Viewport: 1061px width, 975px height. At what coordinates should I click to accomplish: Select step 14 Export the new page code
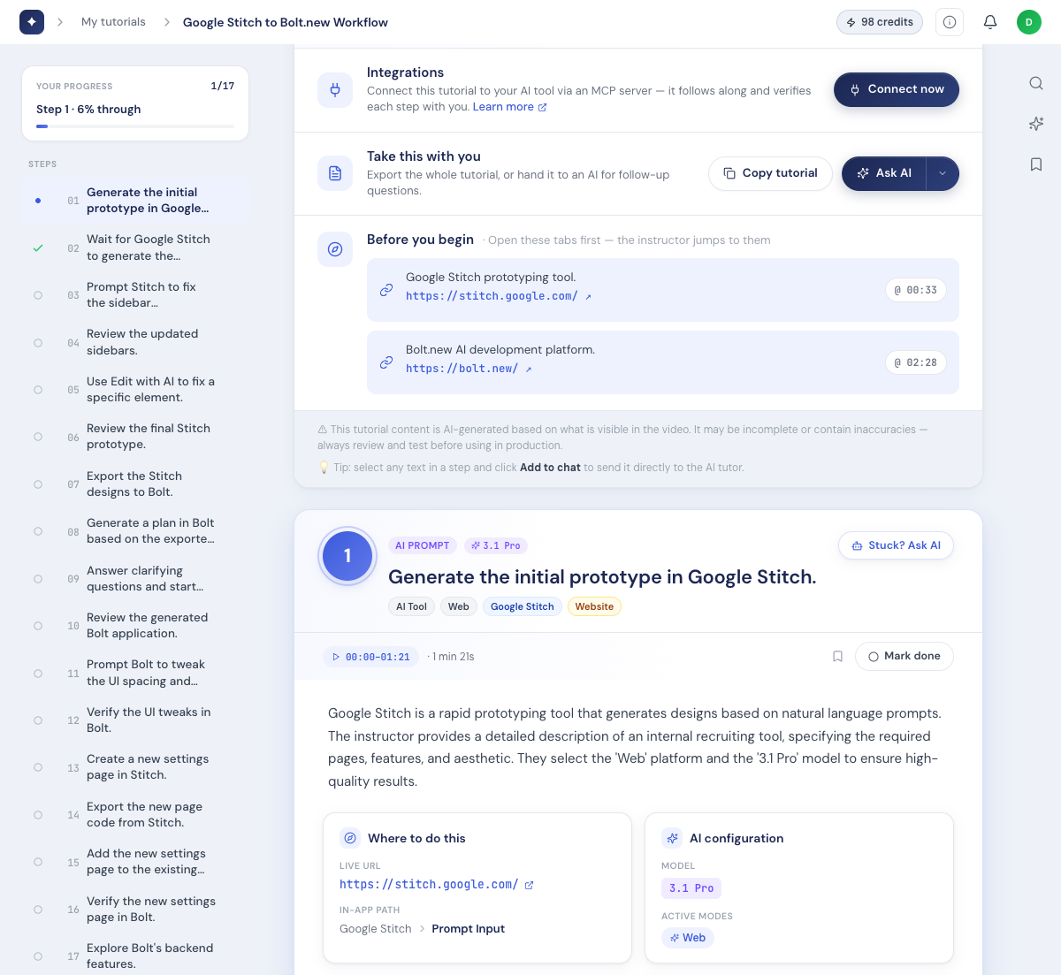point(134,814)
